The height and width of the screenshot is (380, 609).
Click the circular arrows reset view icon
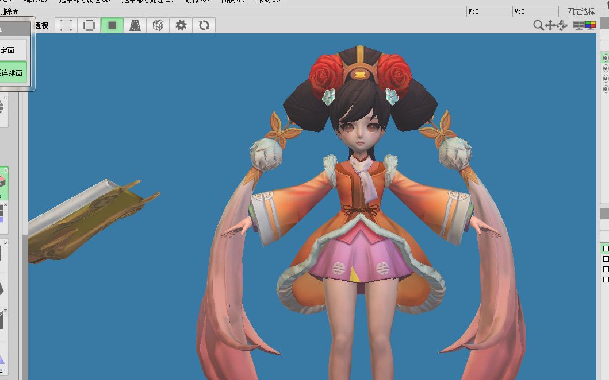click(204, 26)
